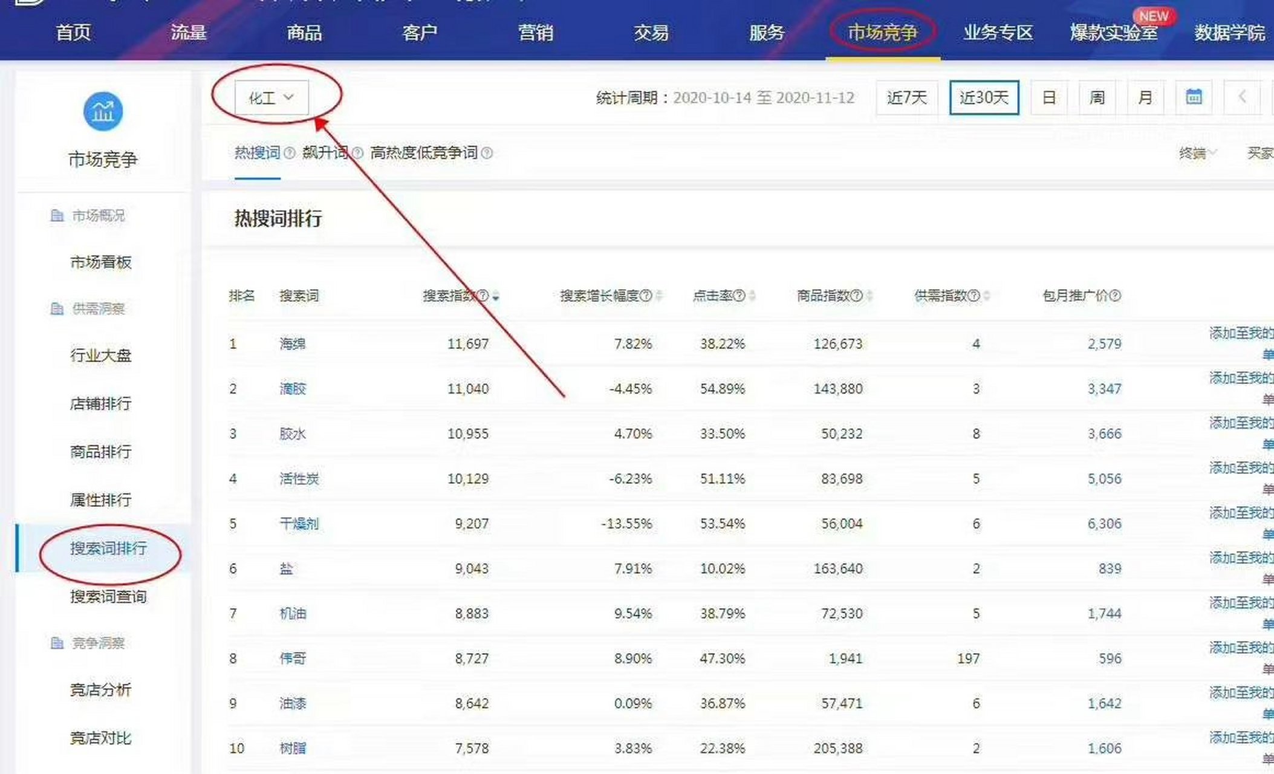Select 月 as the statistics granularity
This screenshot has width=1274, height=774.
click(x=1145, y=97)
